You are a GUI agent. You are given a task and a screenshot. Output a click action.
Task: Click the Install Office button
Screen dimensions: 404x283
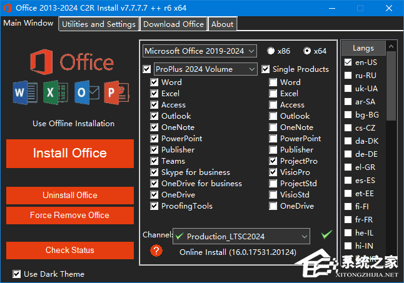(x=70, y=153)
